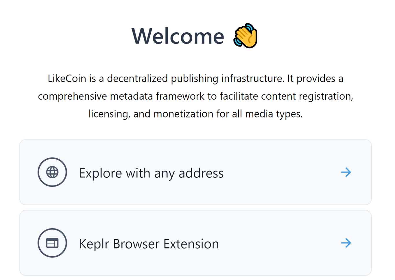
Task: Click the waving hand emoji
Action: pyautogui.click(x=246, y=36)
